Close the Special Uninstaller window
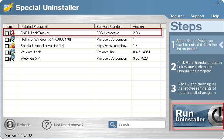The height and width of the screenshot is (139, 224). coord(219,3)
